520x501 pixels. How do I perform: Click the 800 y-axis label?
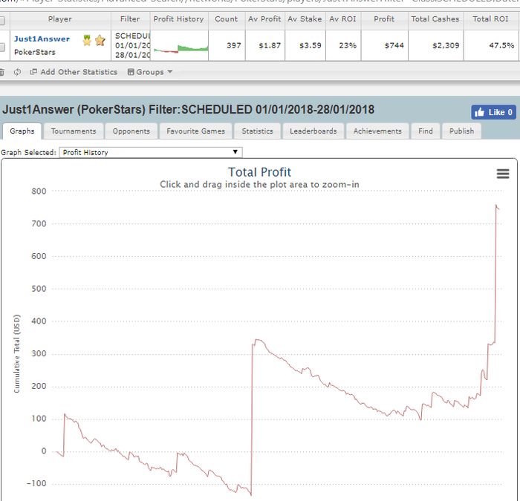pyautogui.click(x=39, y=191)
